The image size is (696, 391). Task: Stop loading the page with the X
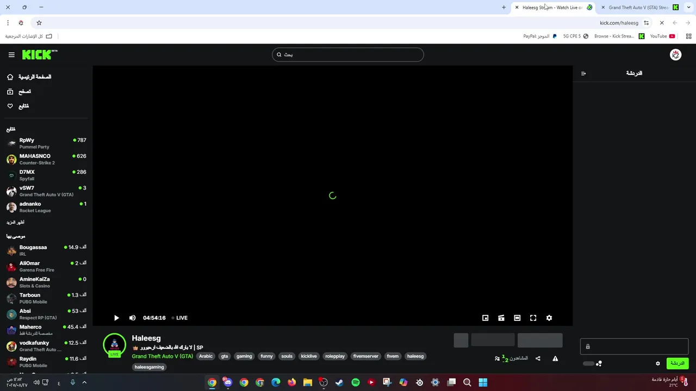coord(662,23)
